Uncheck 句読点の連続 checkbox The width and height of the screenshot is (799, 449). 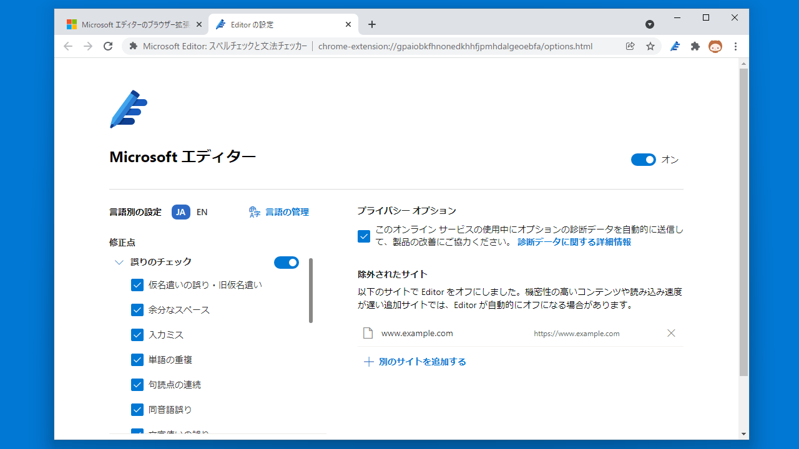[x=137, y=385]
